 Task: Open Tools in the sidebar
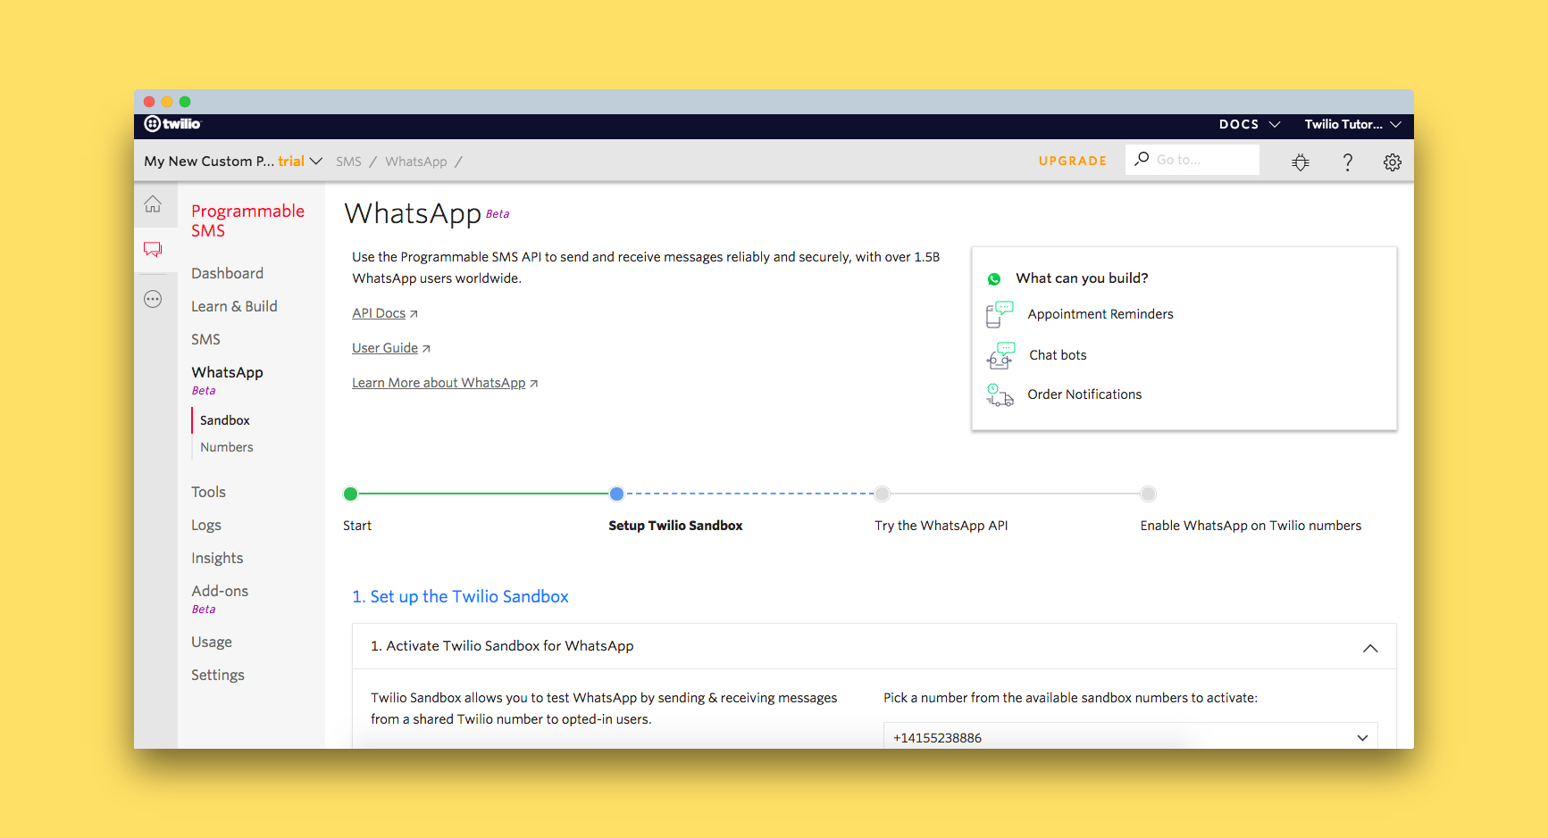pos(208,492)
